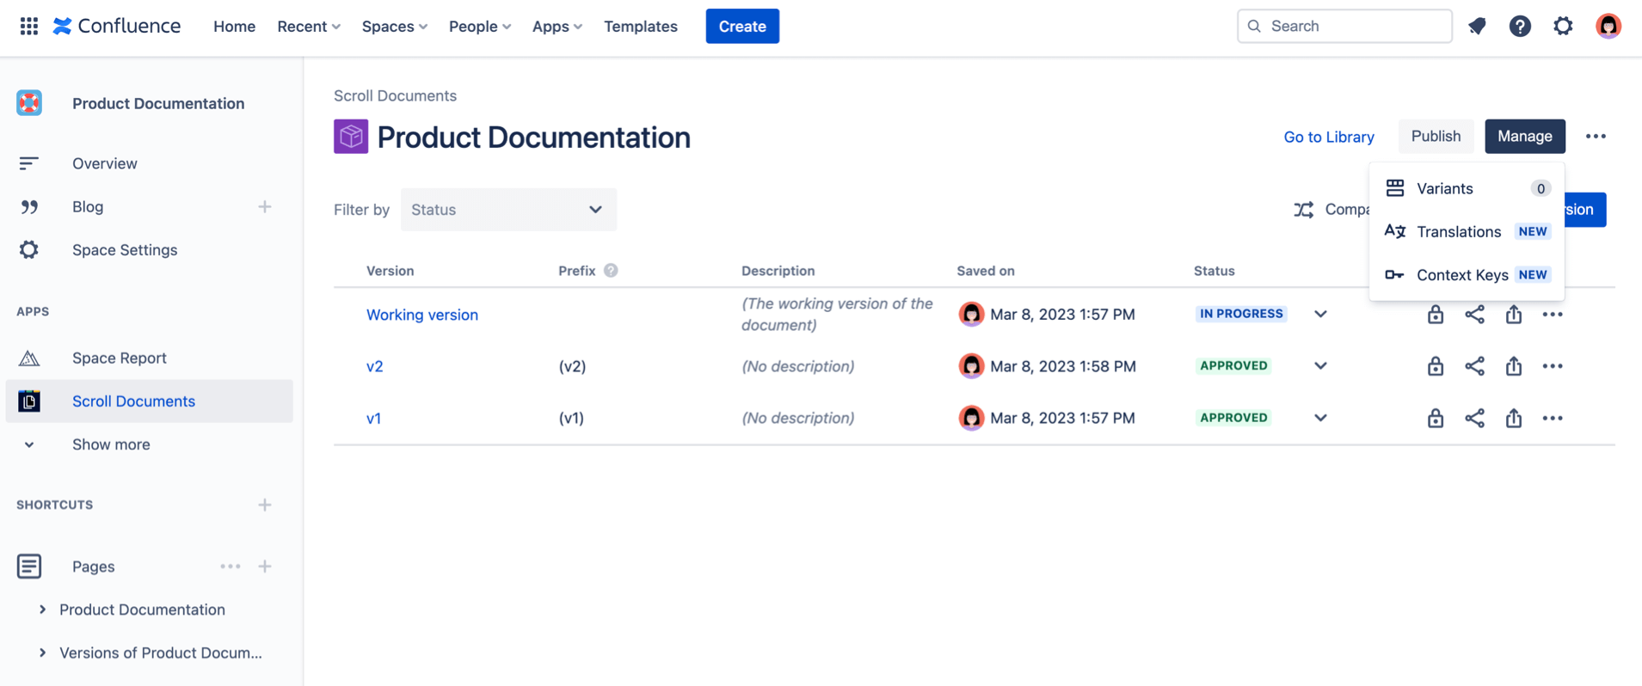Click the APPROVED badge for v1
The width and height of the screenshot is (1642, 686).
(x=1233, y=417)
